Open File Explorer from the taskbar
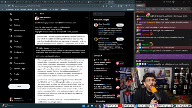This screenshot has width=192, height=108. click(92, 106)
